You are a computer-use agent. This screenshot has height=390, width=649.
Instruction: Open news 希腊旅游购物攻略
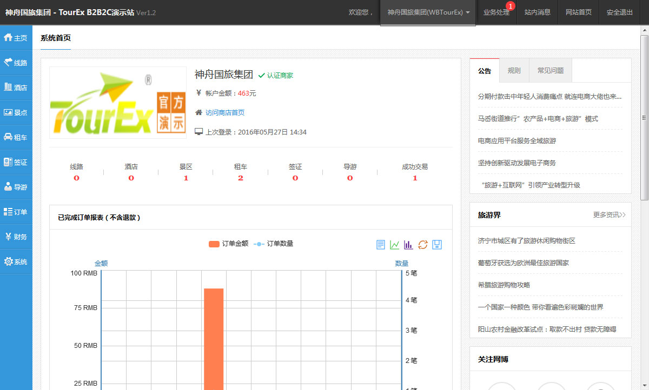(x=504, y=285)
